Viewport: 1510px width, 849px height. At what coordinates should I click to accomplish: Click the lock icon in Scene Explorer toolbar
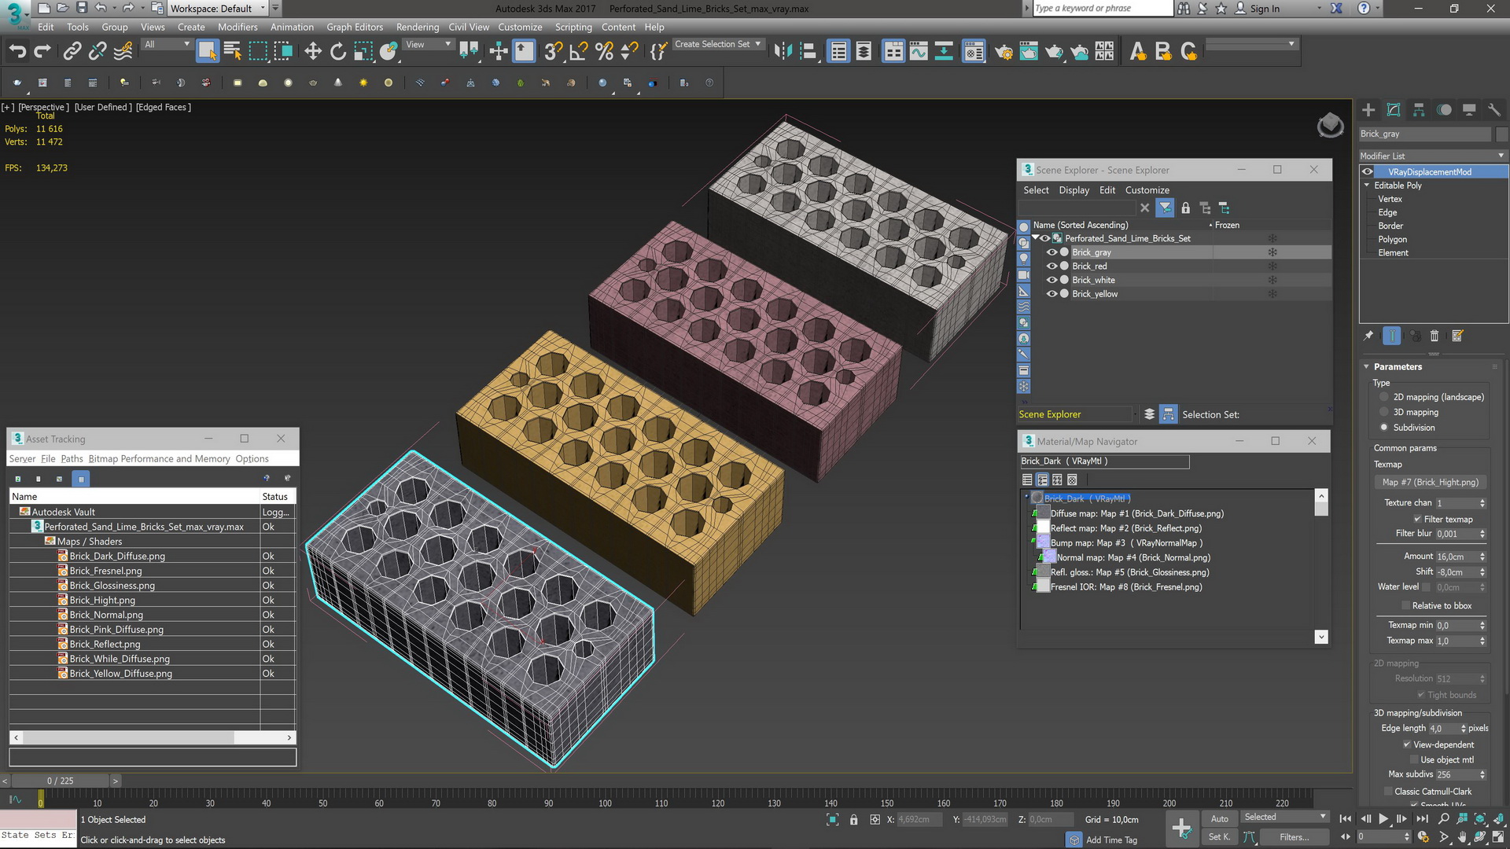[1185, 208]
